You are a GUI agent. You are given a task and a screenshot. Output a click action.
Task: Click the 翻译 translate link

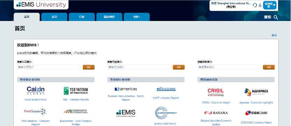274,35
